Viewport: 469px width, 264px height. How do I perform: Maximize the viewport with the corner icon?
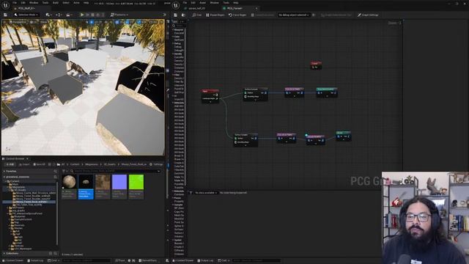pos(161,22)
